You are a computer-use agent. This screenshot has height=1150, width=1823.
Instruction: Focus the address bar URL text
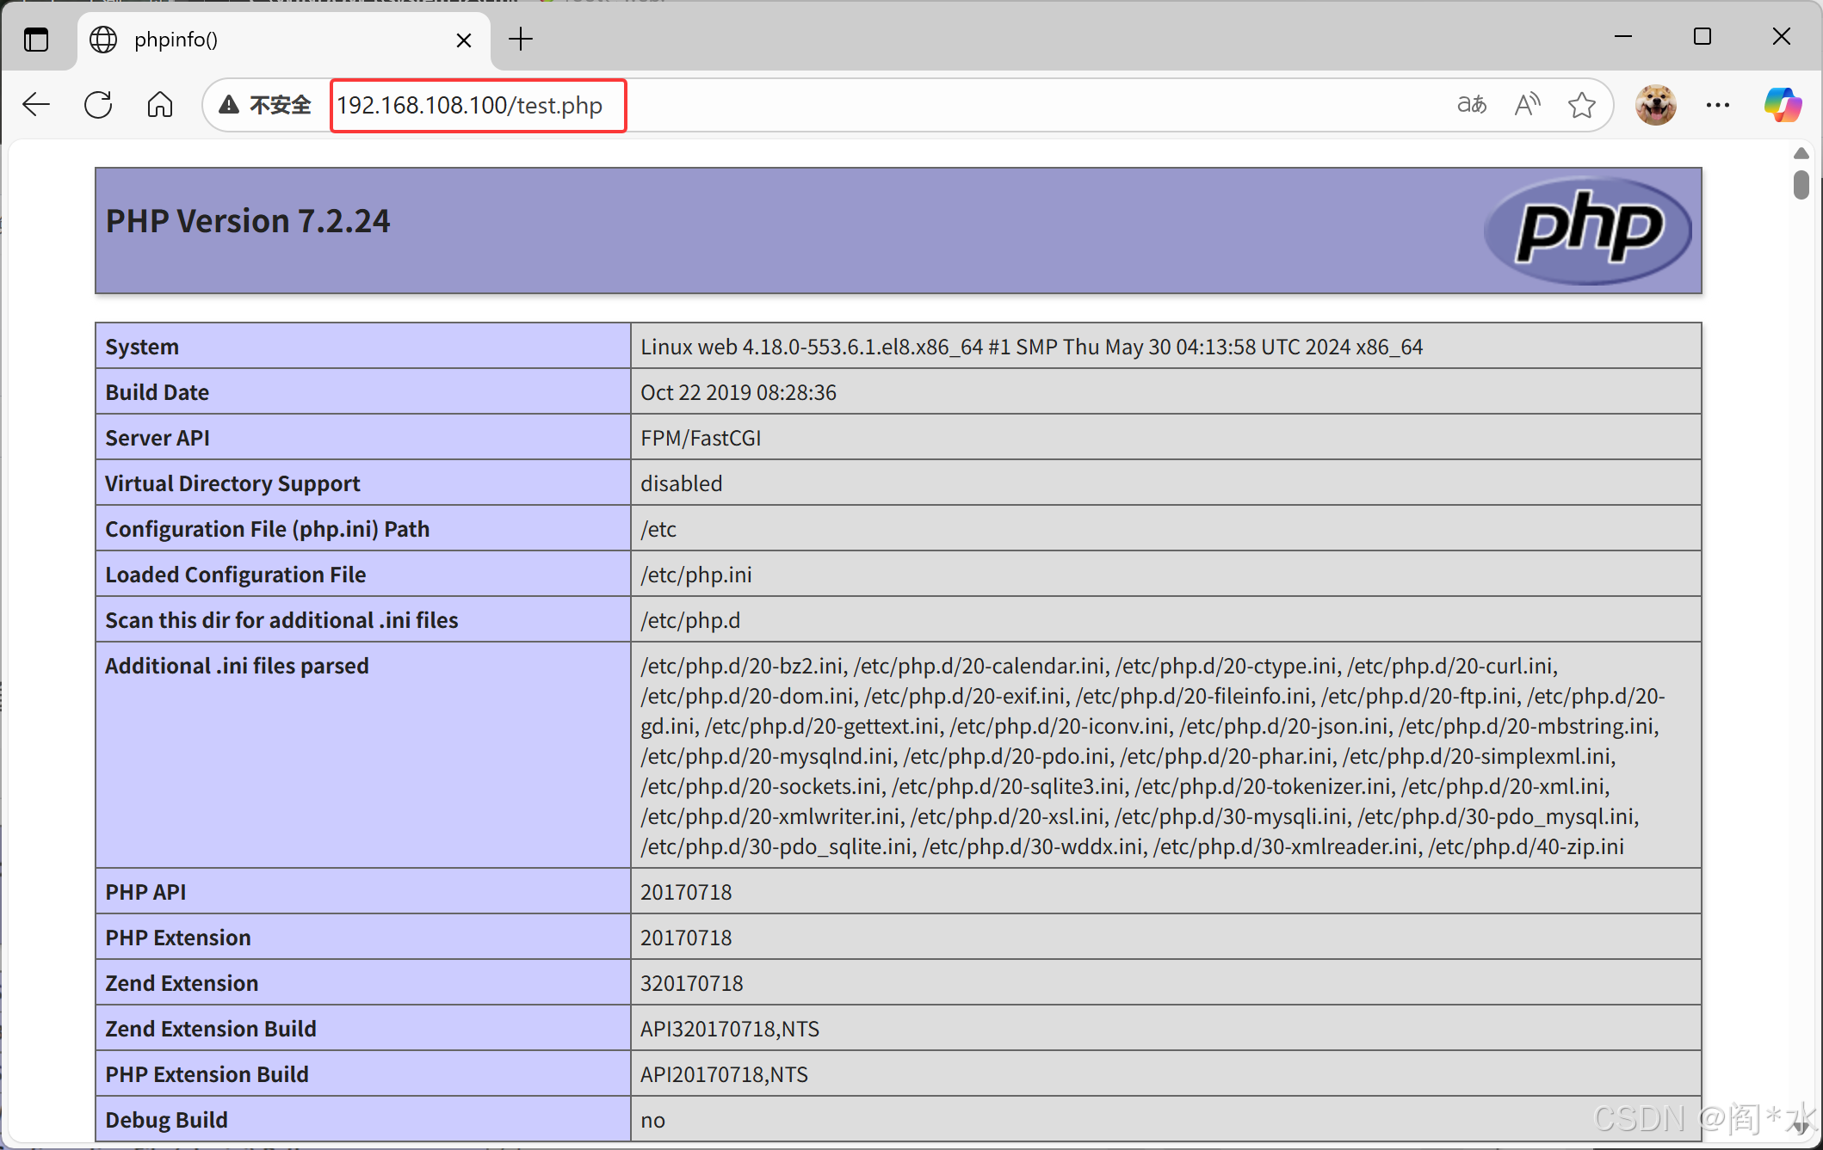470,105
